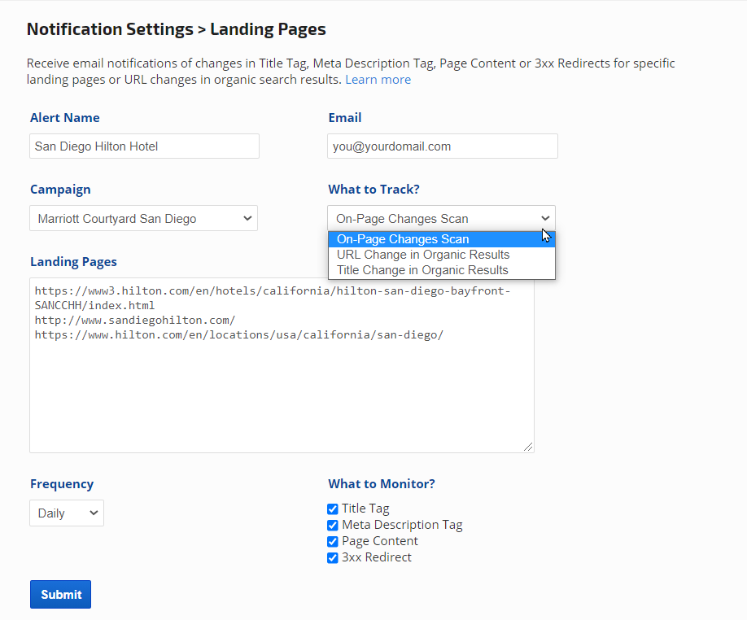Screen dimensions: 747x620
Task: Focus the Email address input box
Action: pos(442,146)
